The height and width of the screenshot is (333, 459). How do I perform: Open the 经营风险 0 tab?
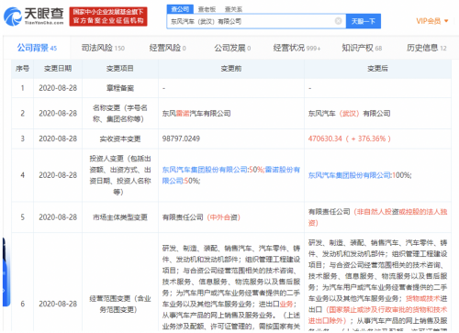pyautogui.click(x=168, y=48)
